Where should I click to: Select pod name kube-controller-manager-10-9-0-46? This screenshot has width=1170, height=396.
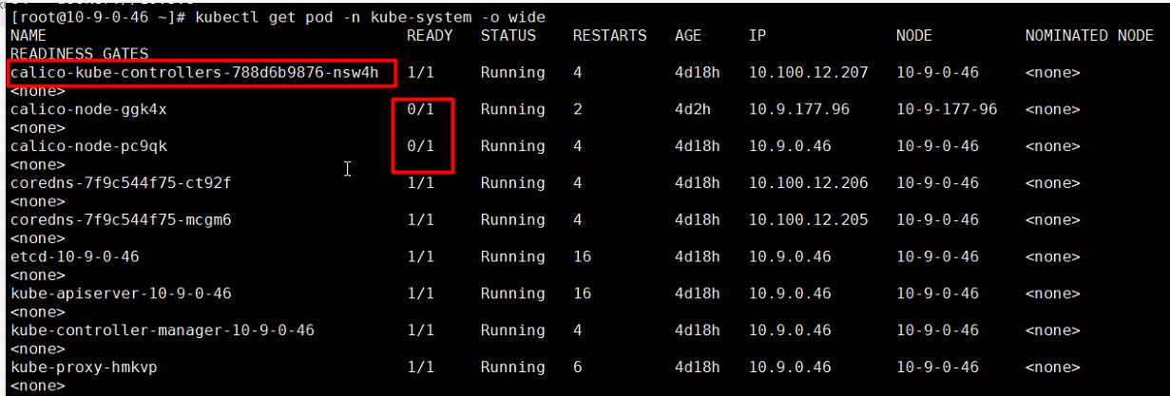pyautogui.click(x=163, y=331)
